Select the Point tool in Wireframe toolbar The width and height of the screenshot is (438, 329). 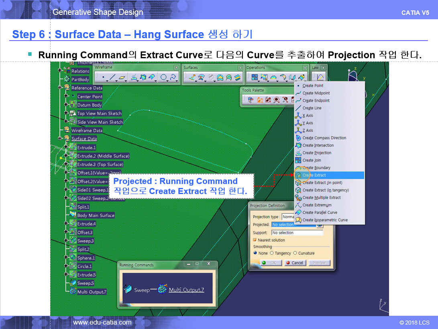coord(103,78)
